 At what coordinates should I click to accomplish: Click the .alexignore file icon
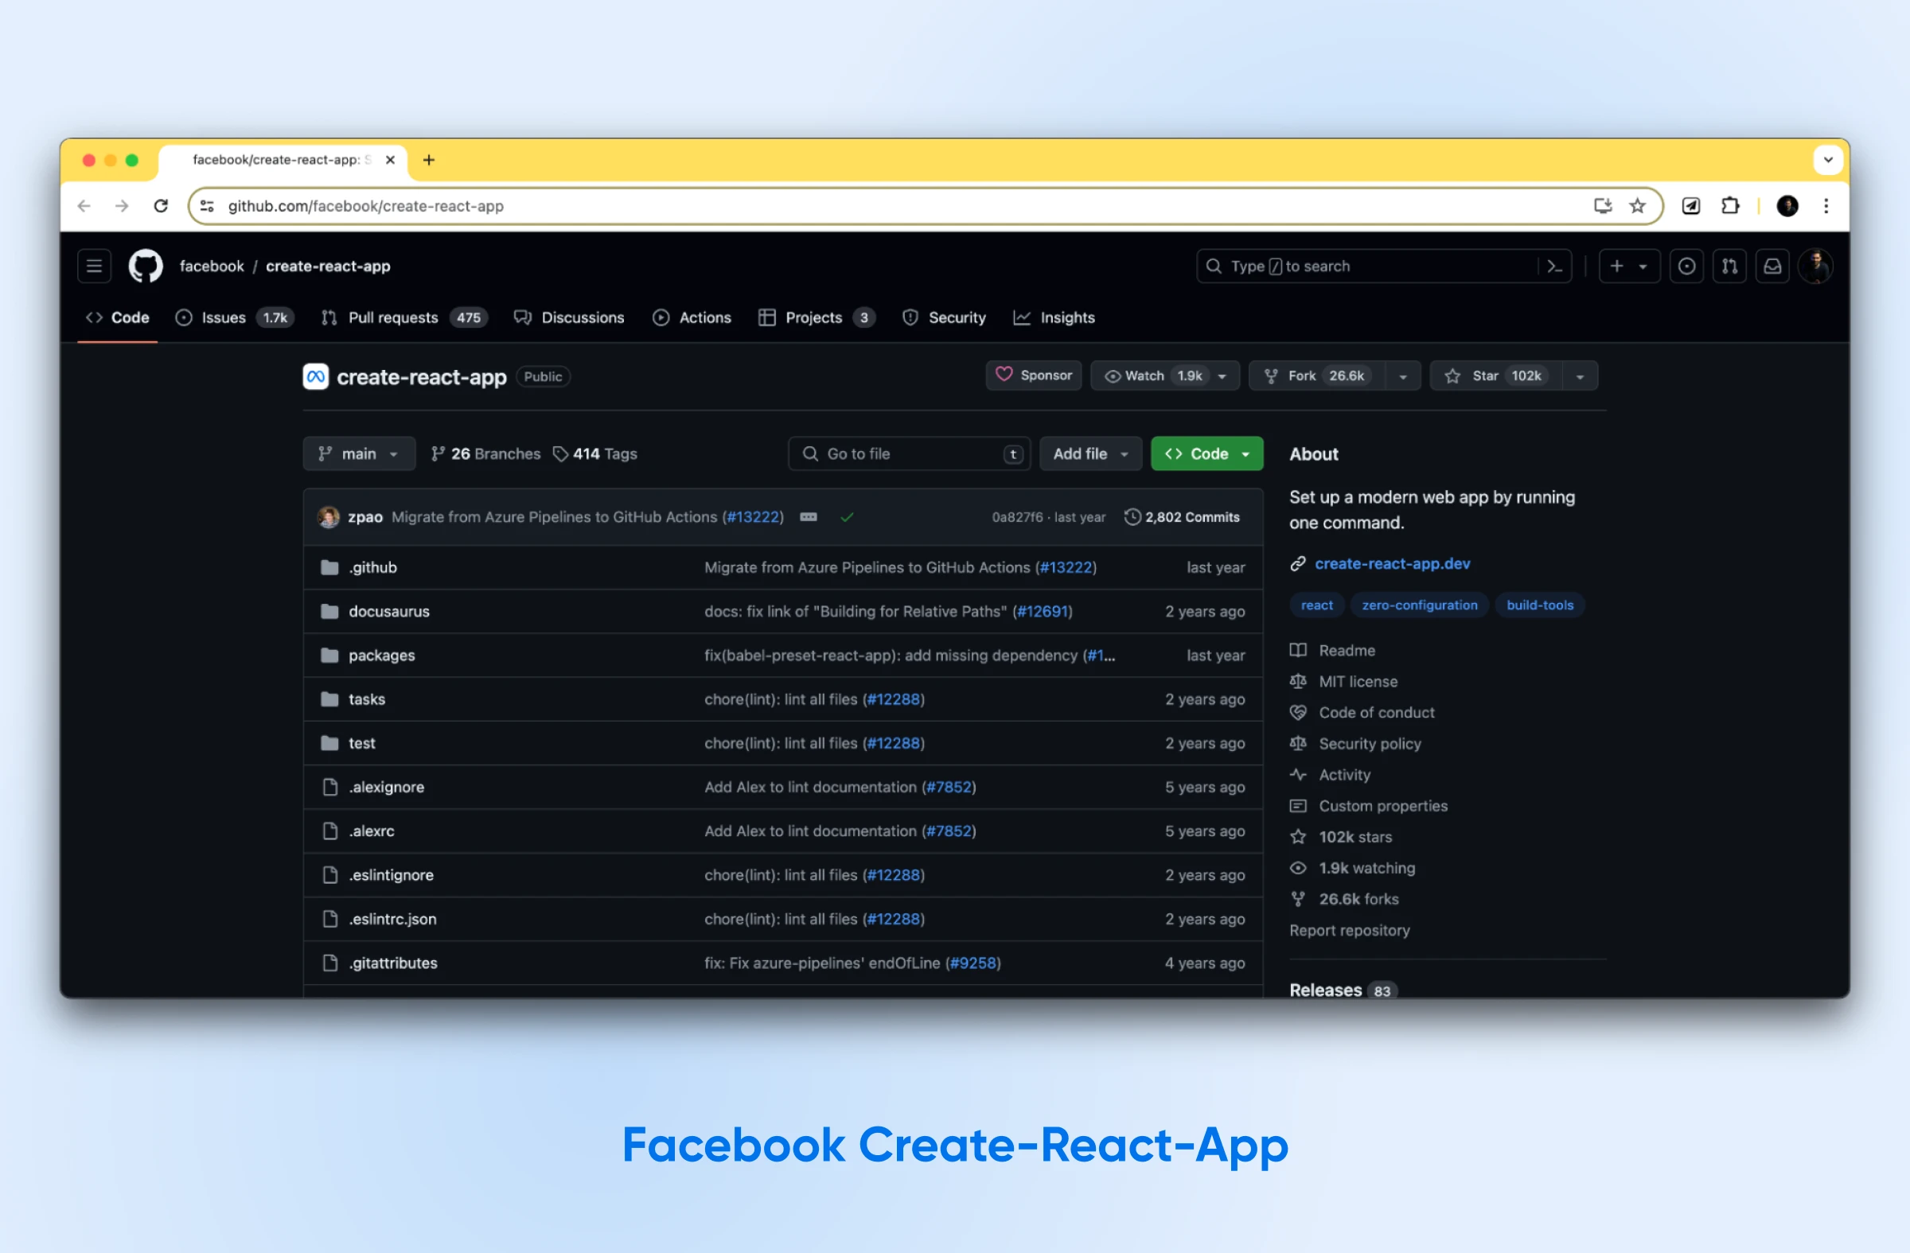[329, 788]
